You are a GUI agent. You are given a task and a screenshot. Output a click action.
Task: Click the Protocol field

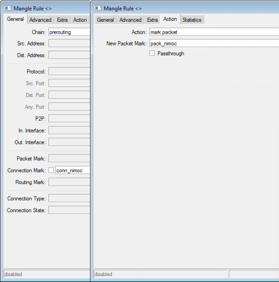tap(69, 71)
